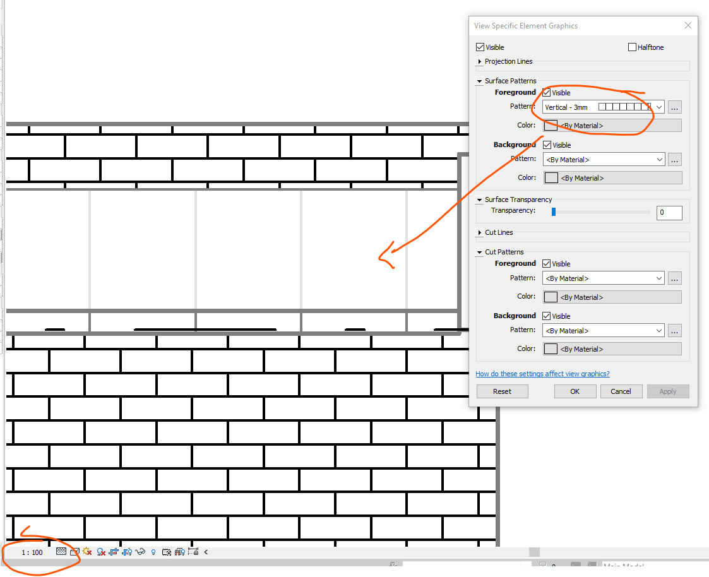The height and width of the screenshot is (577, 709).
Task: Expand the Projection Lines section
Action: [479, 61]
